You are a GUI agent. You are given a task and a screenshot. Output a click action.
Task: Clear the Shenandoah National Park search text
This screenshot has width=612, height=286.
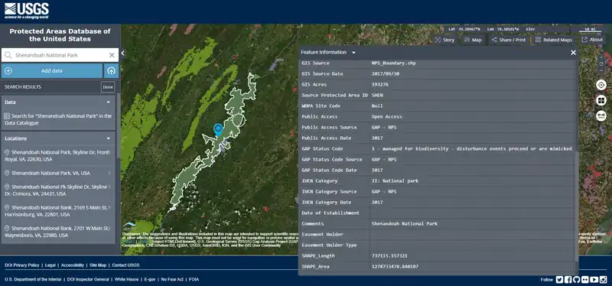112,55
